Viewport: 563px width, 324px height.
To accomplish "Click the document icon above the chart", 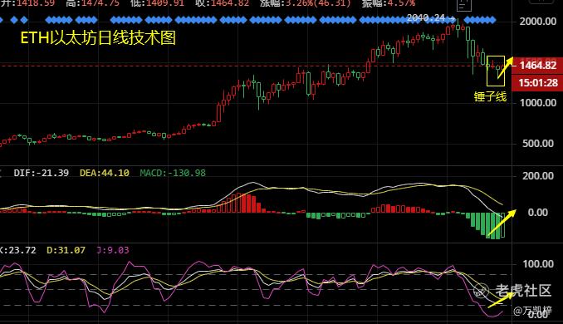I will 463,5.
